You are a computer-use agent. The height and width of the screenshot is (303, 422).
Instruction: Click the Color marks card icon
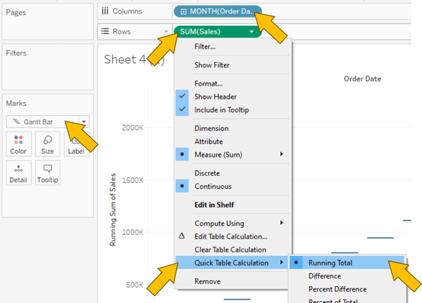[18, 140]
